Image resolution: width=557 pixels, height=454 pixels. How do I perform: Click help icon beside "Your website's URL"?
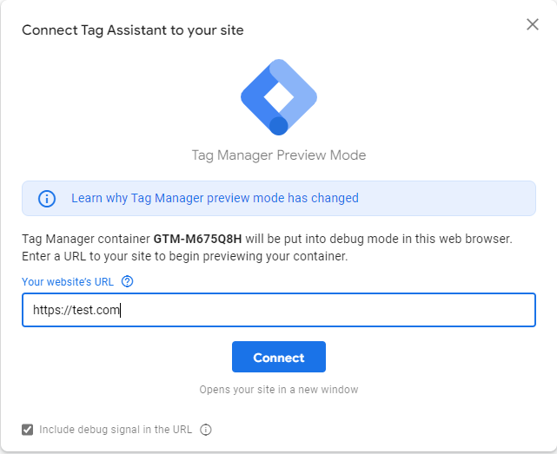click(x=128, y=281)
